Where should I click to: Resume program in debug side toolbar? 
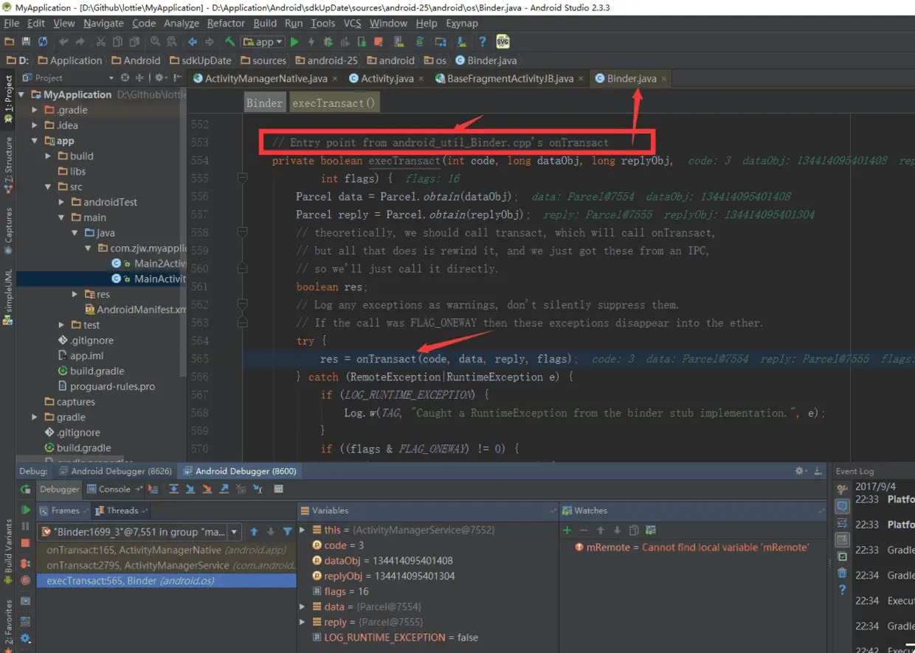26,510
